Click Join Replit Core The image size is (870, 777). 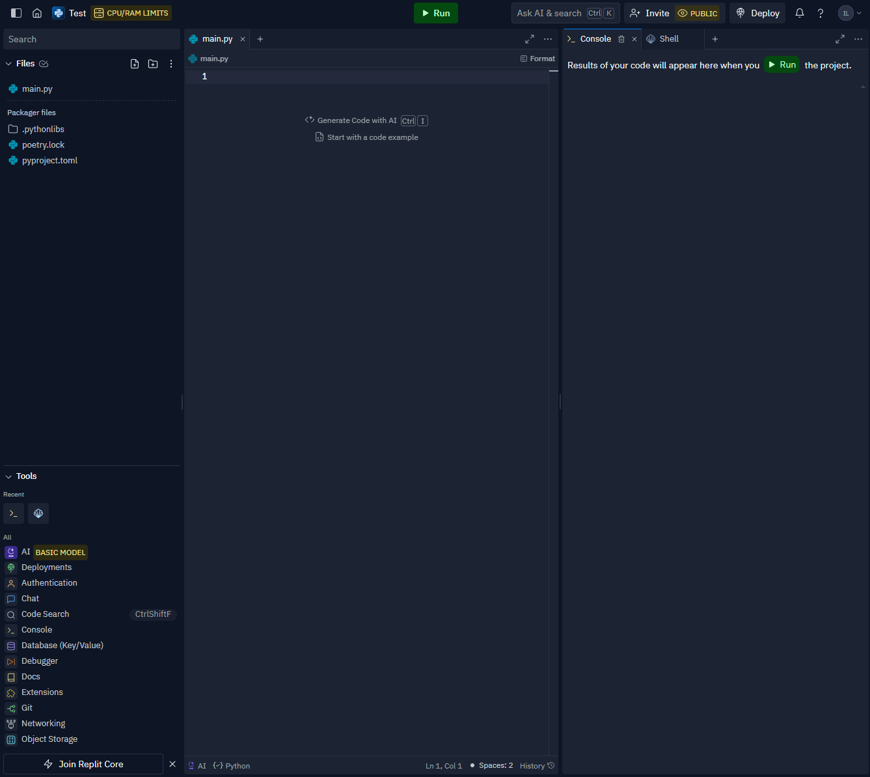(83, 764)
